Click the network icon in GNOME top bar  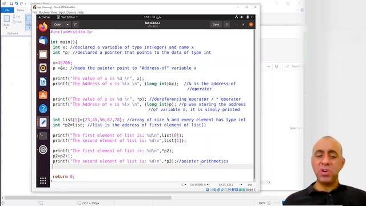[x=236, y=17]
